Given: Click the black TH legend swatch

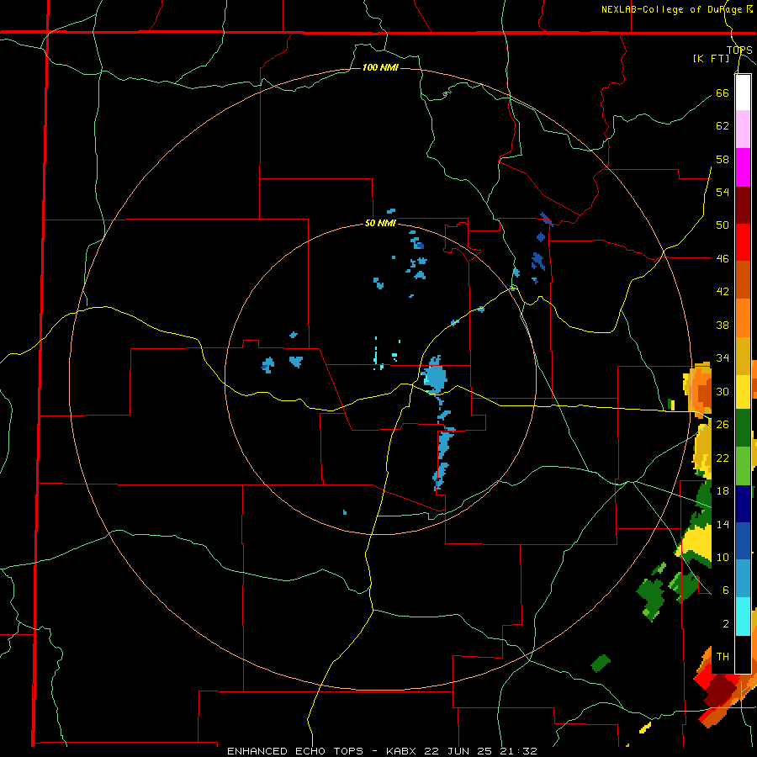Looking at the screenshot, I should click(743, 654).
